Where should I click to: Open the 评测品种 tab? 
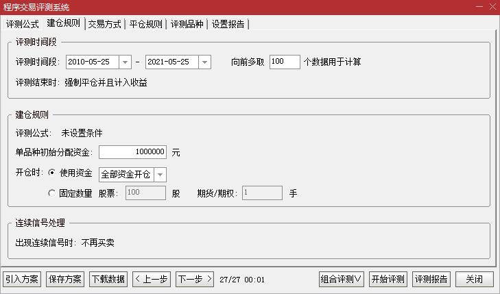pos(187,24)
